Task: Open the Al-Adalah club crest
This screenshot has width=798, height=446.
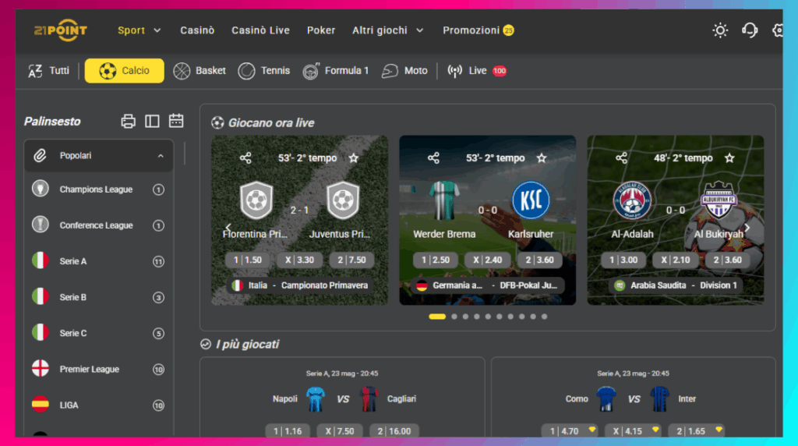Action: click(632, 200)
